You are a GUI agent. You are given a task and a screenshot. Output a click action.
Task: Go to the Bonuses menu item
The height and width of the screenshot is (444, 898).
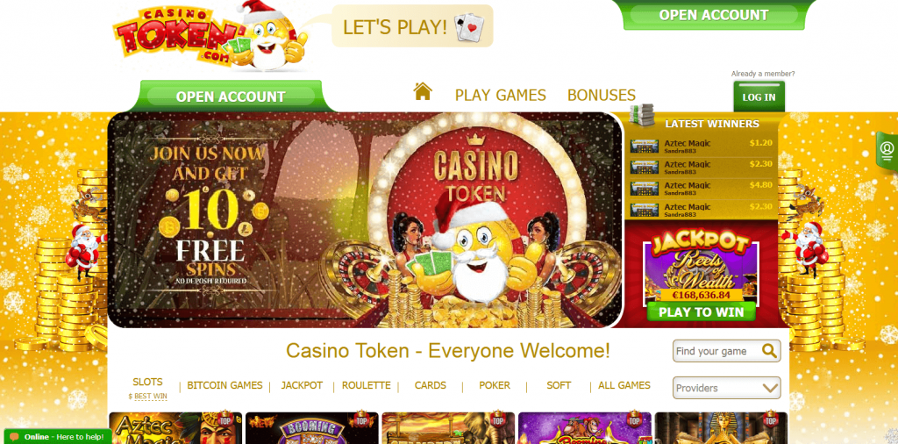[602, 95]
